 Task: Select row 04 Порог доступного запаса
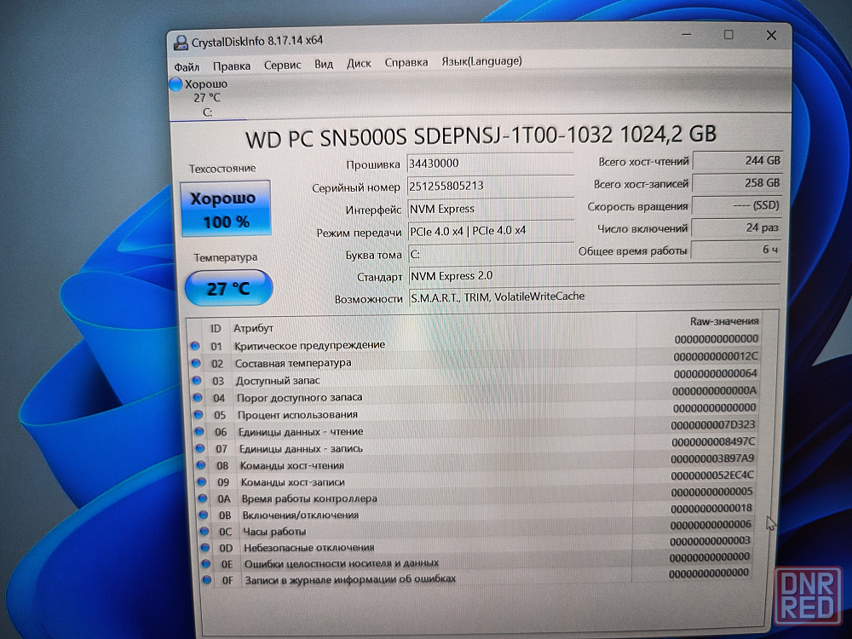coord(475,394)
